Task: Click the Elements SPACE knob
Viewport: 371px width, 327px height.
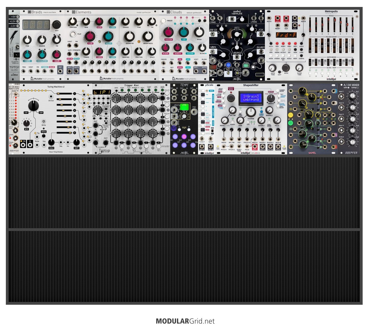Action: point(152,51)
